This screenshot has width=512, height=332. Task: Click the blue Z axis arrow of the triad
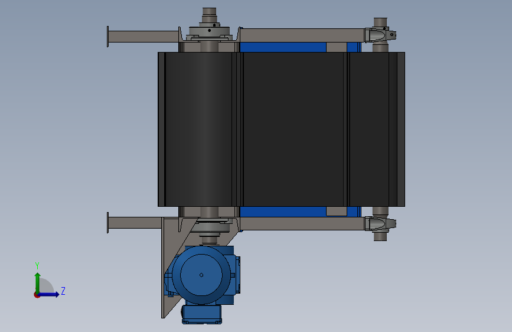click(x=49, y=294)
